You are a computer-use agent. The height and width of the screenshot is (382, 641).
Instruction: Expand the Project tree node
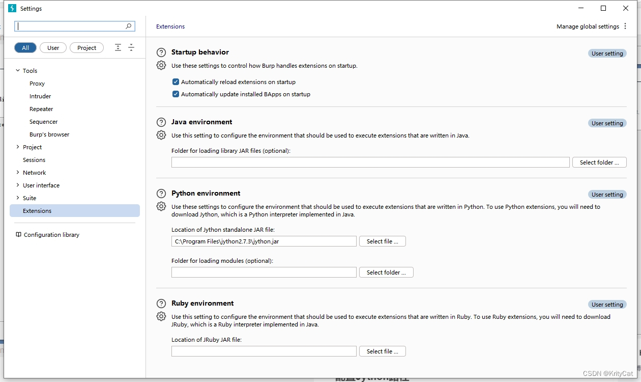coord(18,147)
